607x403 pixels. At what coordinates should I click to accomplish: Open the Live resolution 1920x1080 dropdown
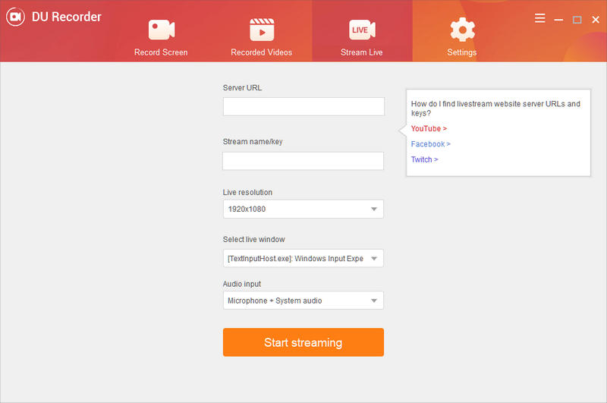click(303, 209)
